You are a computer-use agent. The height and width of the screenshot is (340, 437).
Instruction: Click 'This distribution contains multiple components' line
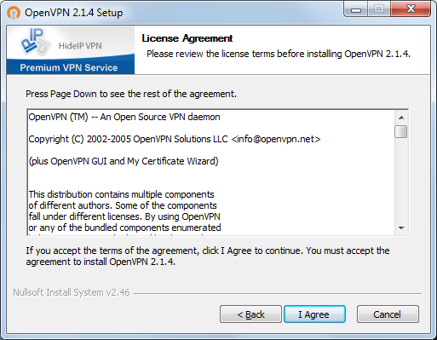point(121,194)
